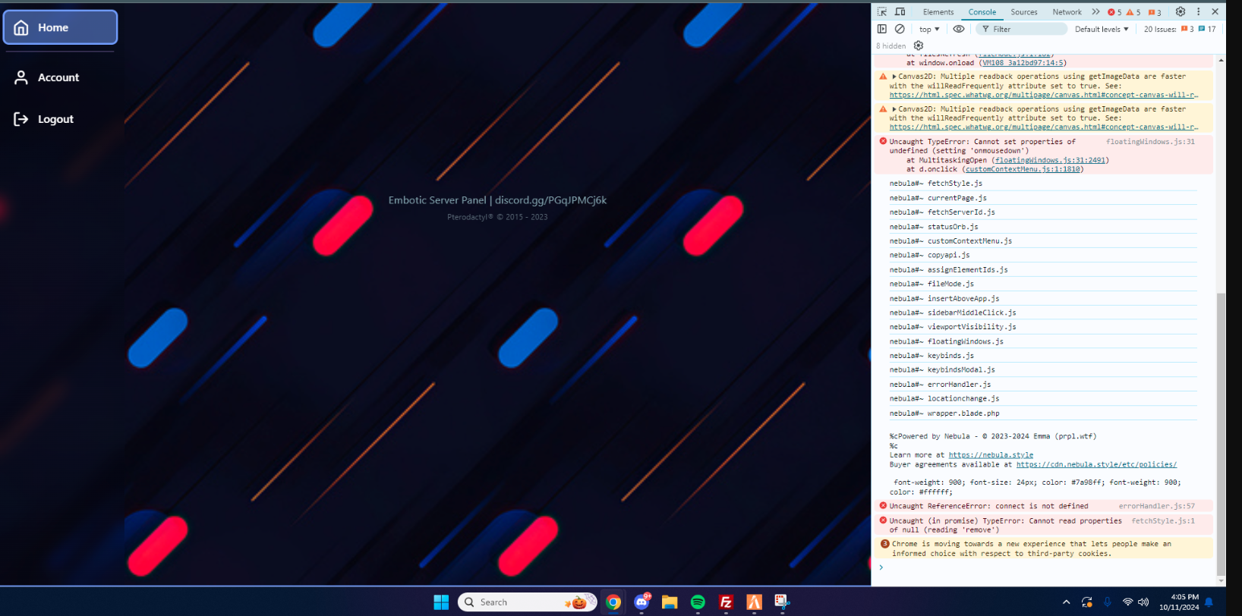This screenshot has height=616, width=1242.
Task: Open the Snipping Tool on taskbar
Action: point(782,602)
